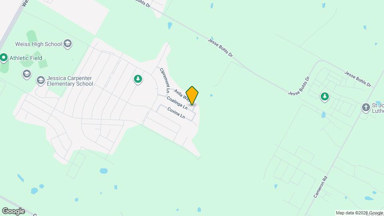The image size is (384, 216).
Task: Click the St John Lutheran text label
Action: tap(378, 108)
